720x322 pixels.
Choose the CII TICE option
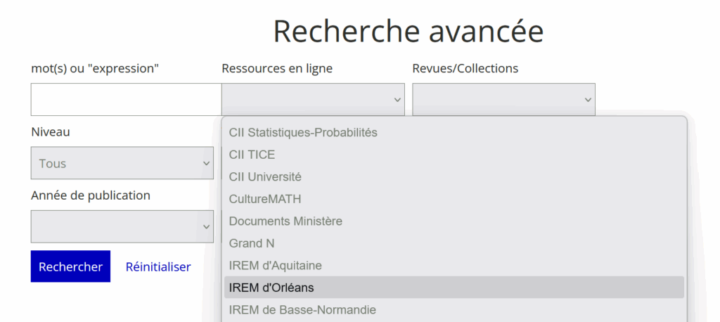click(x=454, y=155)
